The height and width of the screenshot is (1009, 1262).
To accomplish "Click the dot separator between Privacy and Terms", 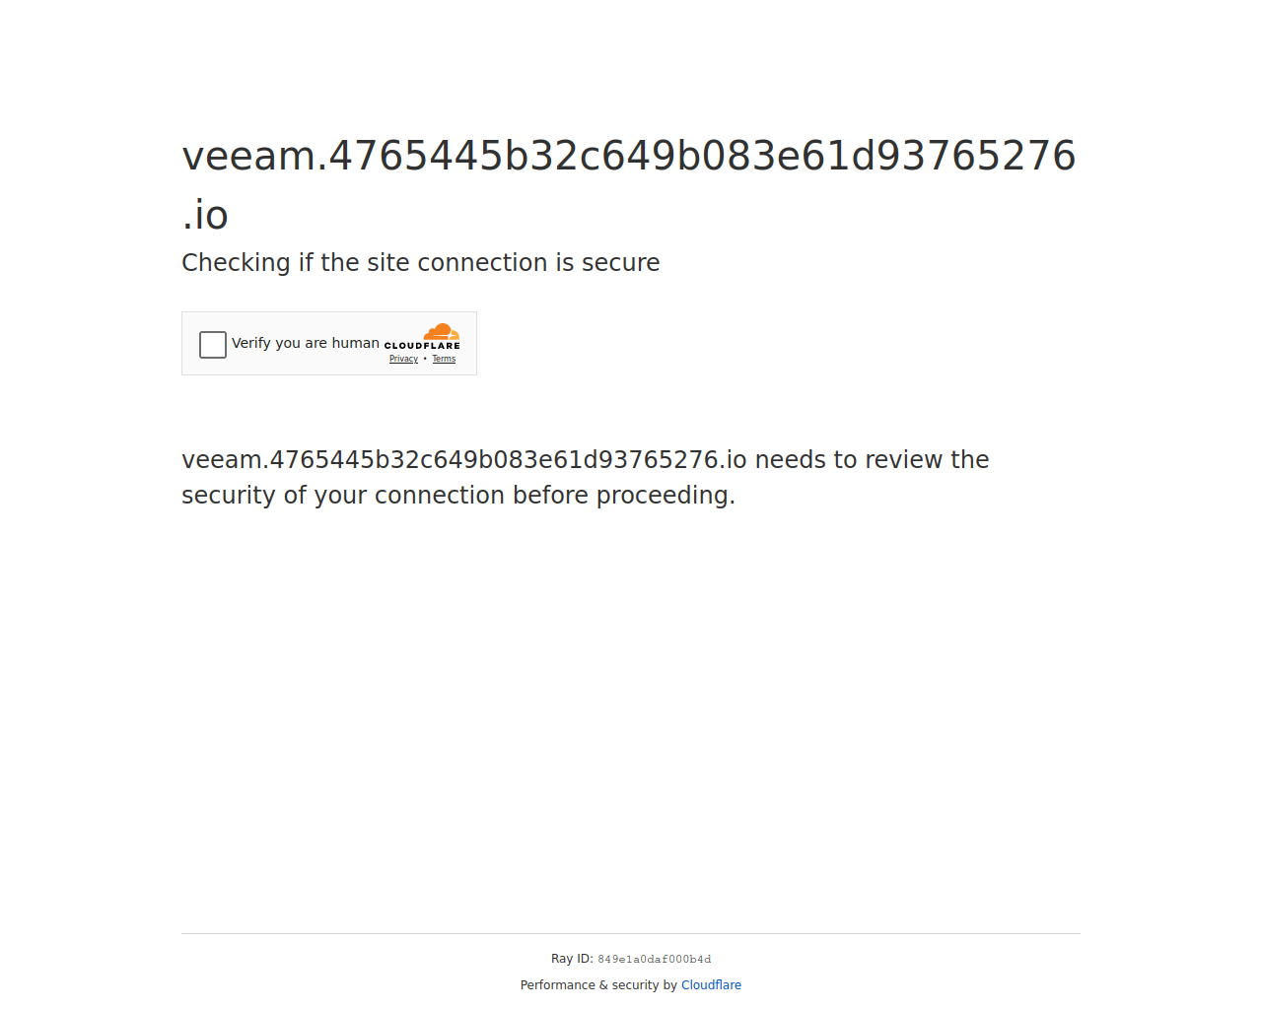I will 425,359.
